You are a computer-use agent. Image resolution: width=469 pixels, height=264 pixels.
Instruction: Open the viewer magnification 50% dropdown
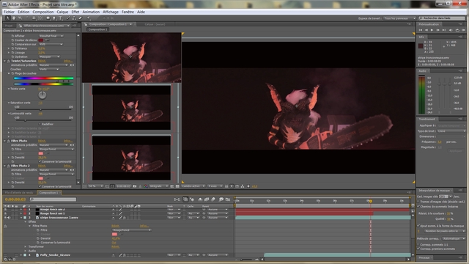(95, 186)
